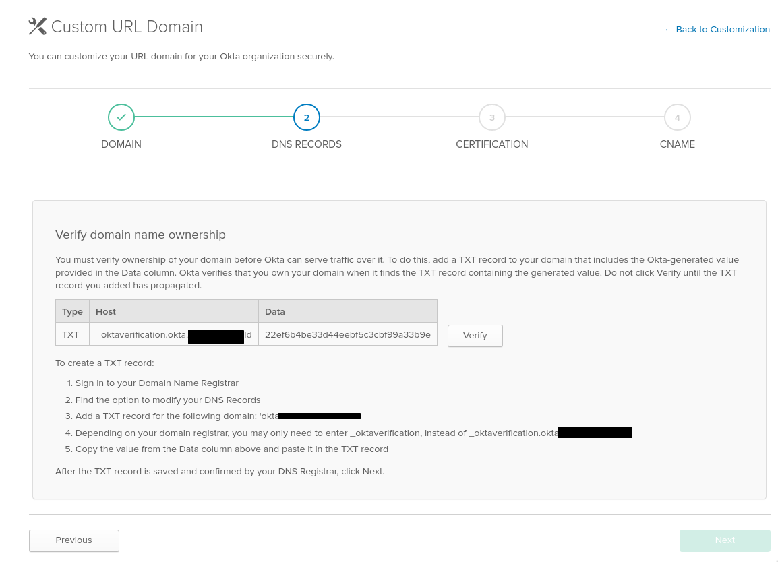Screen dimensions: 778x562
Task: Click the DNS RECORDS step label
Action: point(307,144)
